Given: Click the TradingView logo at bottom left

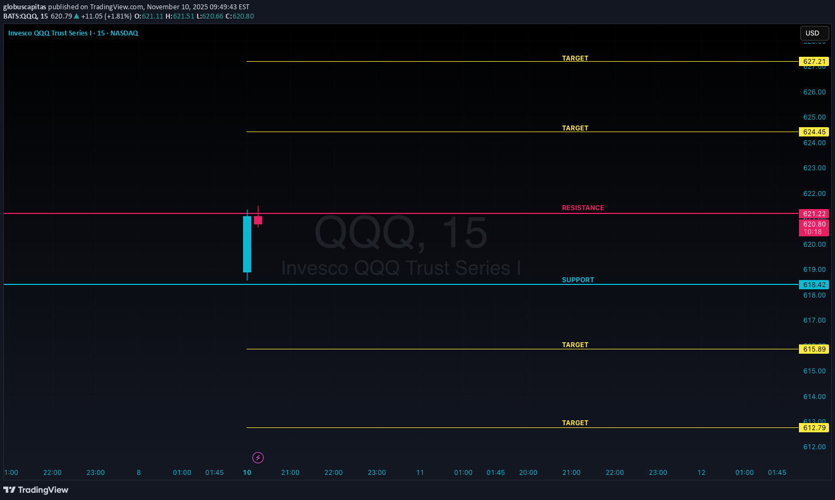Looking at the screenshot, I should coord(36,490).
